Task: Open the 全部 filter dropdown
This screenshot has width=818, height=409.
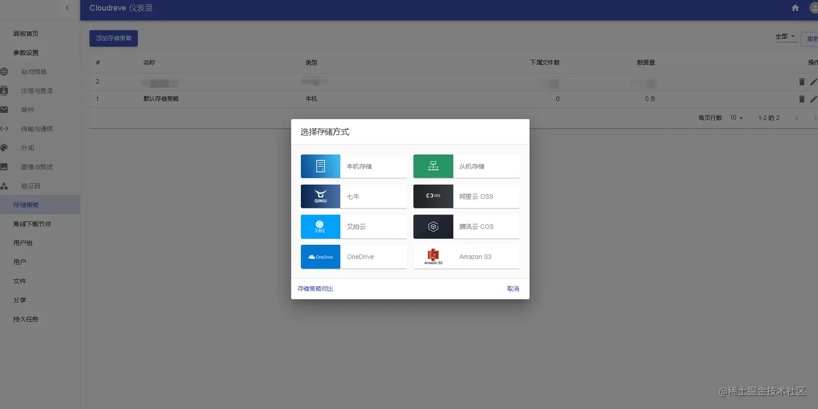Action: click(x=786, y=36)
